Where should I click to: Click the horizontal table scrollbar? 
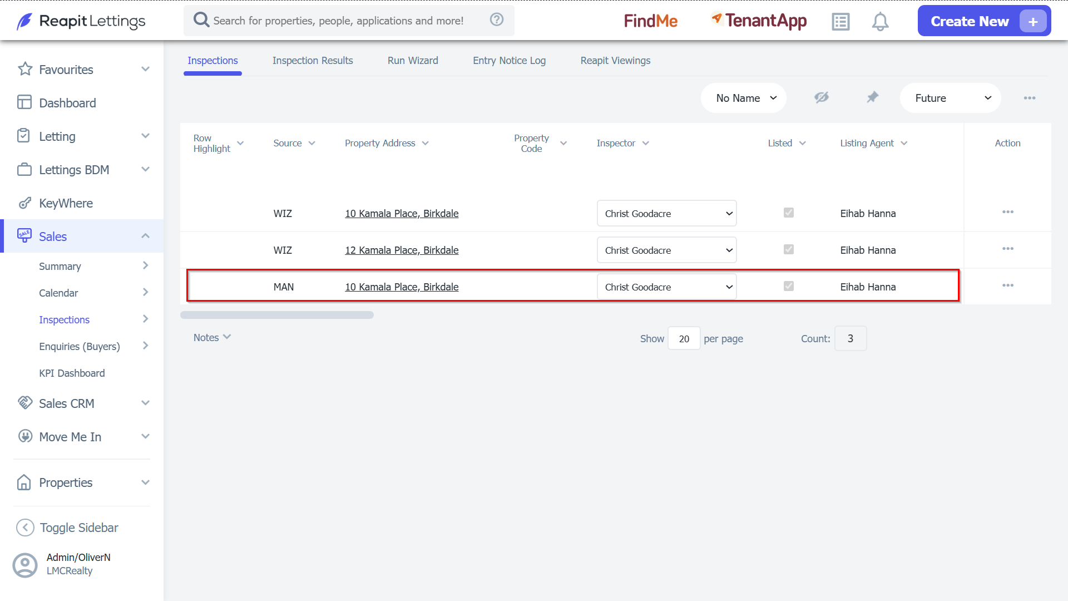tap(277, 315)
